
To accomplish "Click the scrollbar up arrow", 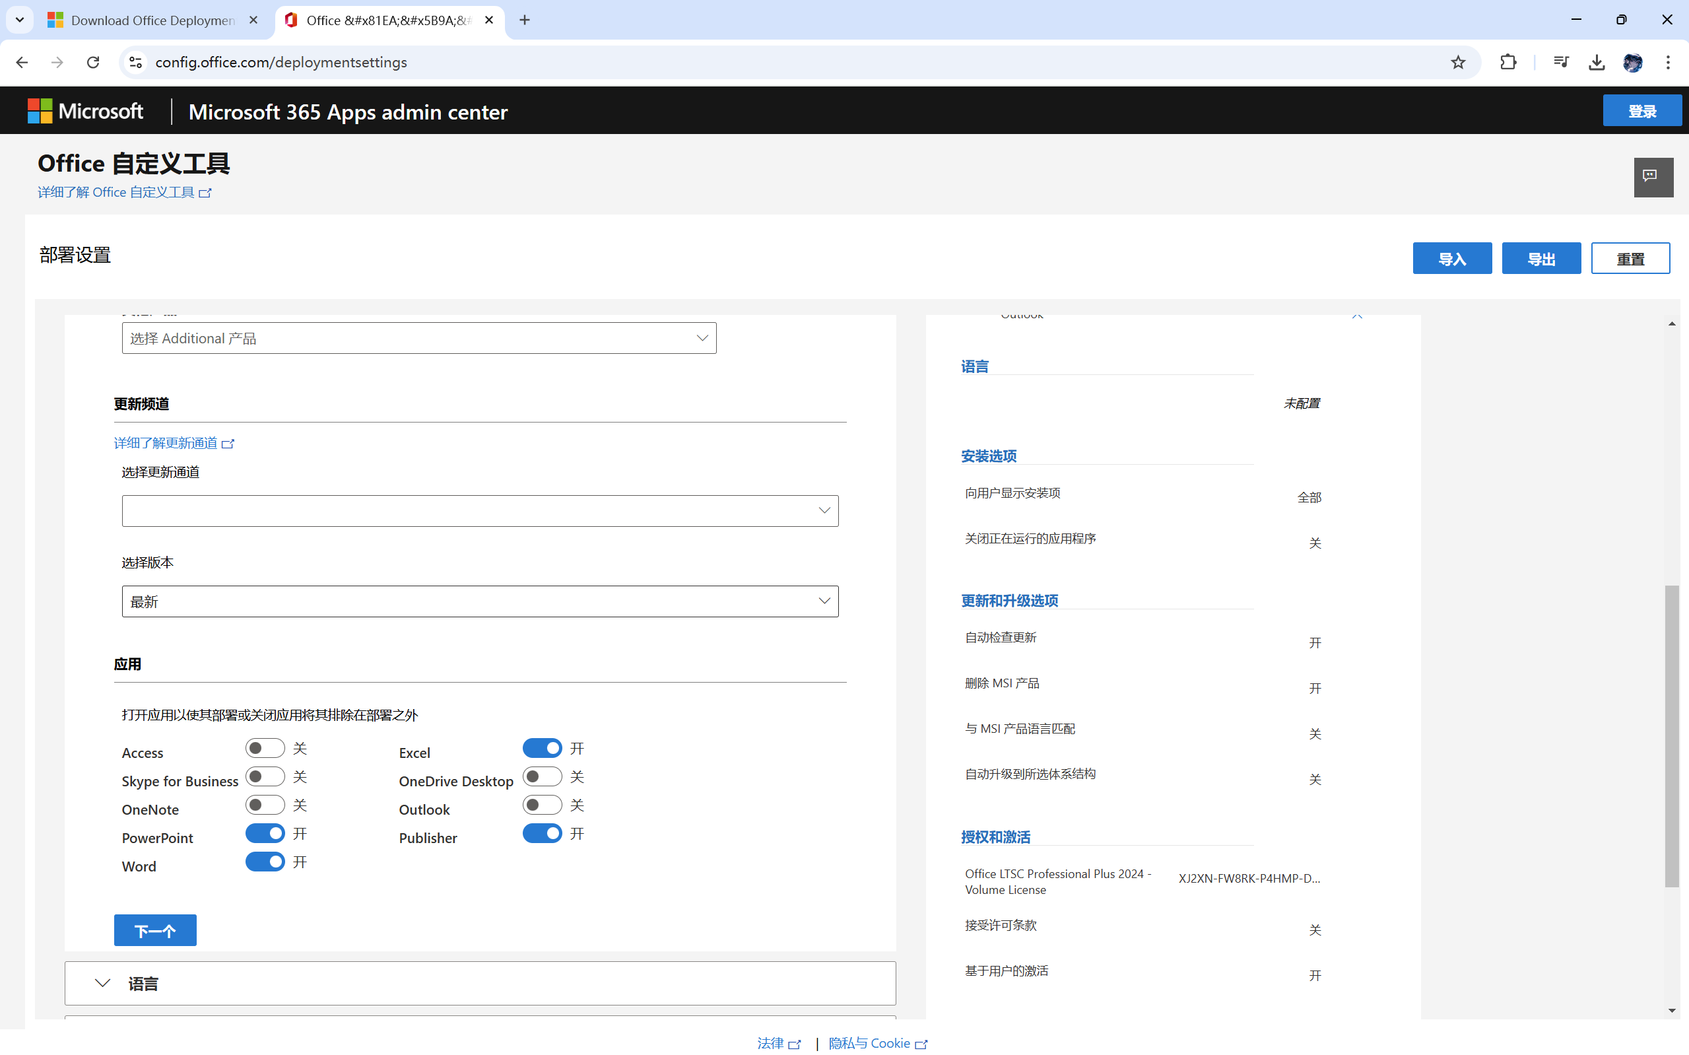I will pyautogui.click(x=1672, y=323).
